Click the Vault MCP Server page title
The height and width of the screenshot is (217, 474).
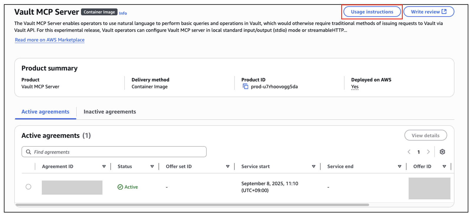(47, 12)
